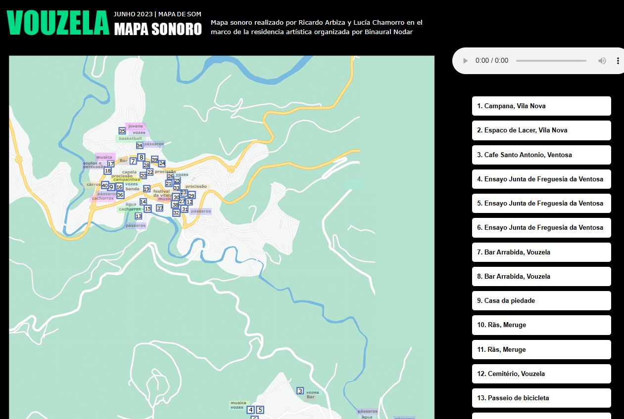Click map marker 40 beside carros

click(x=104, y=186)
